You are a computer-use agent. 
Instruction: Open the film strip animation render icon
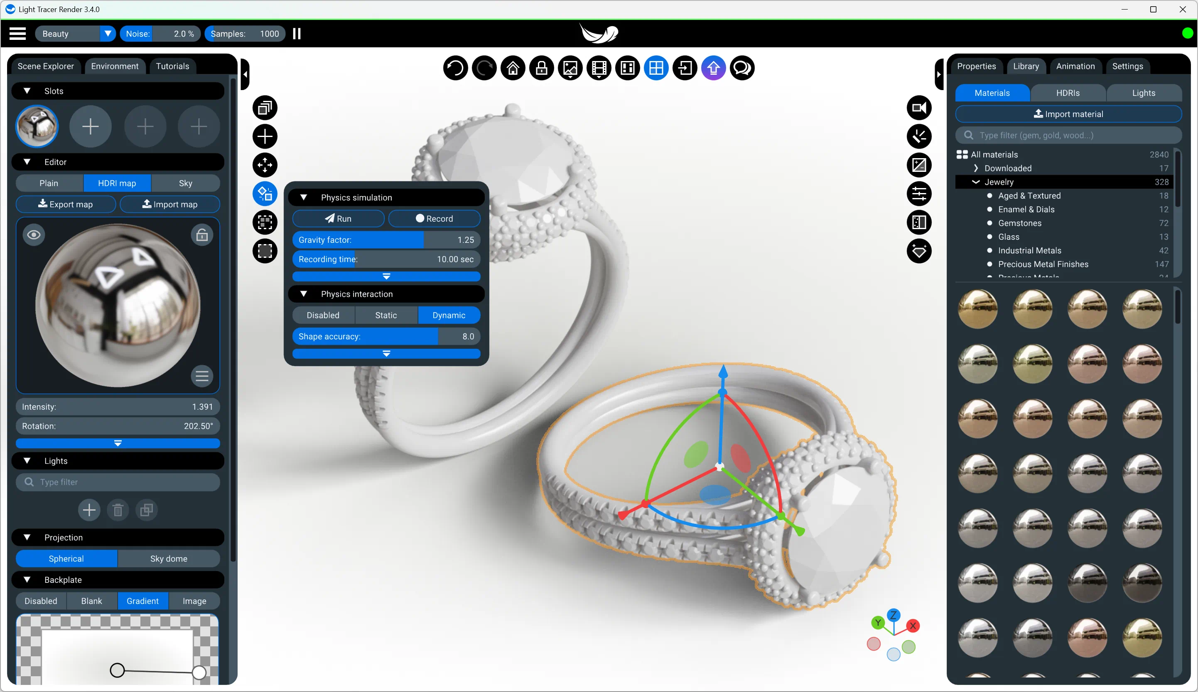(599, 68)
